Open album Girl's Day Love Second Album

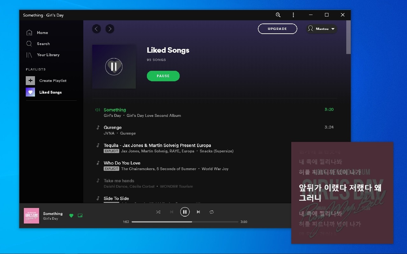[x=154, y=116]
